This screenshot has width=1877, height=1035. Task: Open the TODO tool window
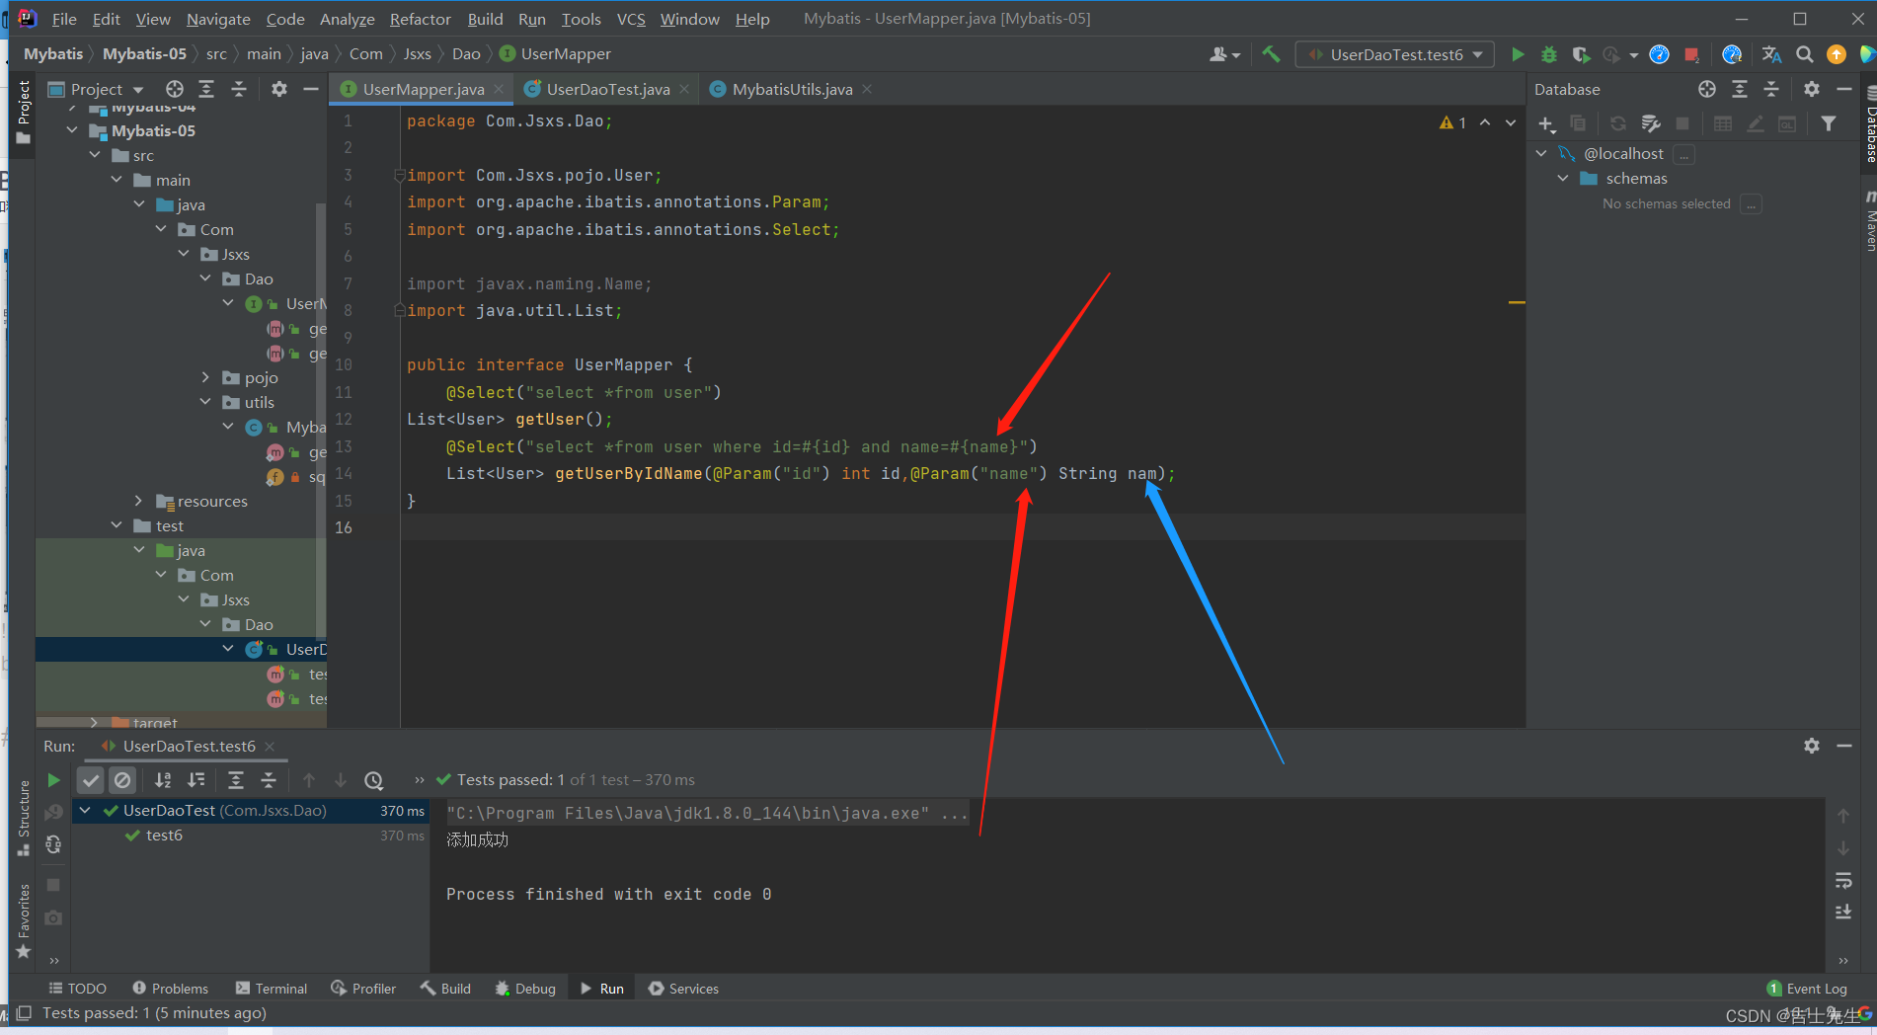[x=78, y=989]
